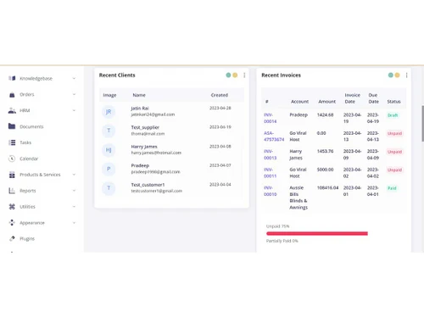This screenshot has height=318, width=424.
Task: Open Recent Clients three-dot menu
Action: pyautogui.click(x=244, y=75)
